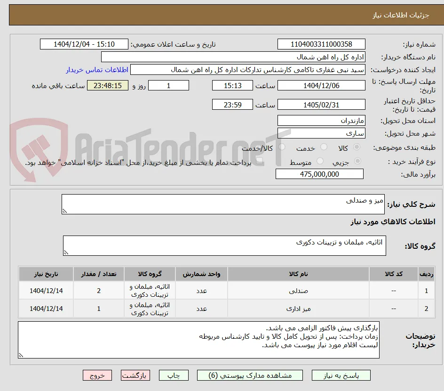Click the request creator field
Screen dimensions: 444x391
pos(248,70)
